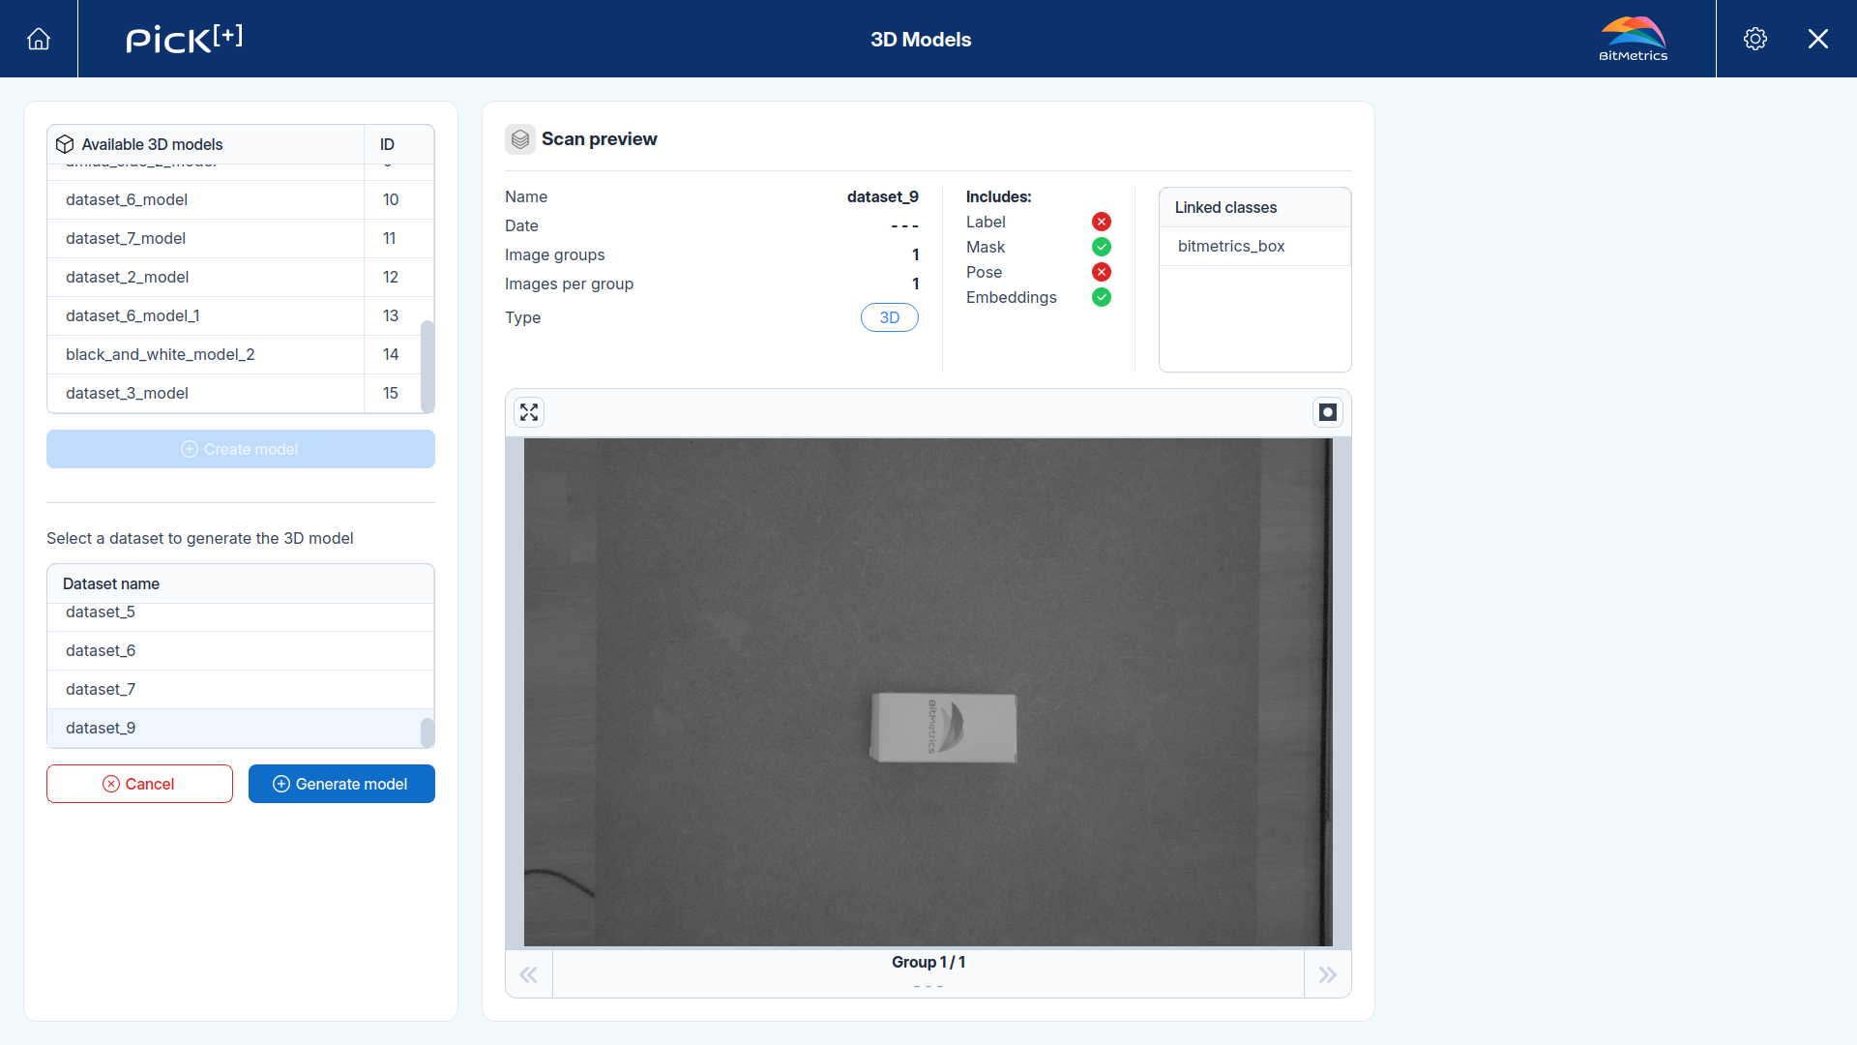Go to next image group
The width and height of the screenshot is (1857, 1045).
coord(1328,974)
